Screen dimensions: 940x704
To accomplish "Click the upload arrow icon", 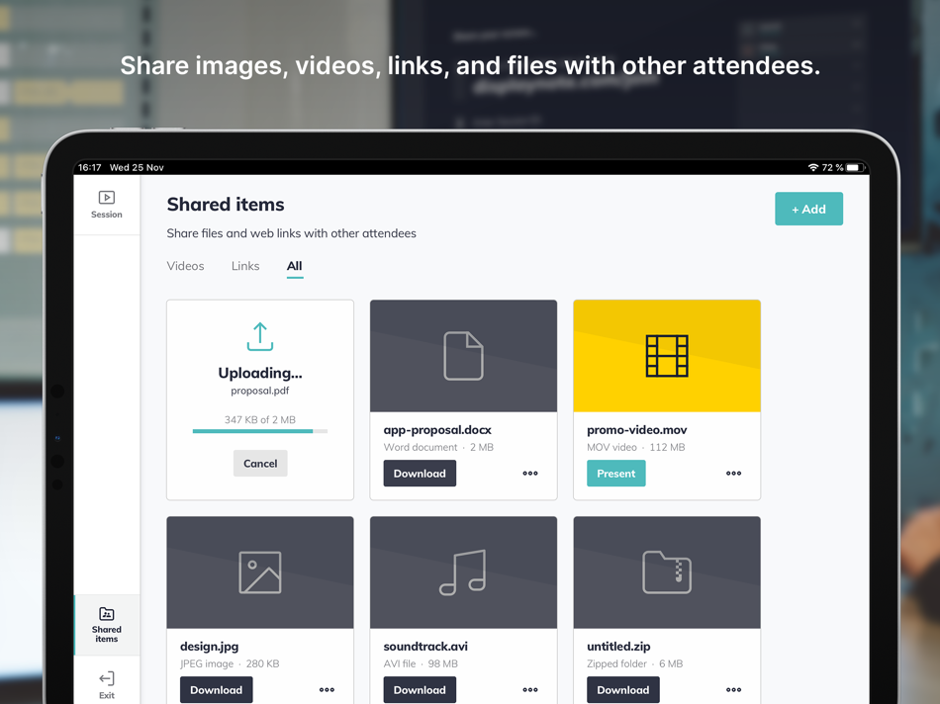I will click(260, 337).
